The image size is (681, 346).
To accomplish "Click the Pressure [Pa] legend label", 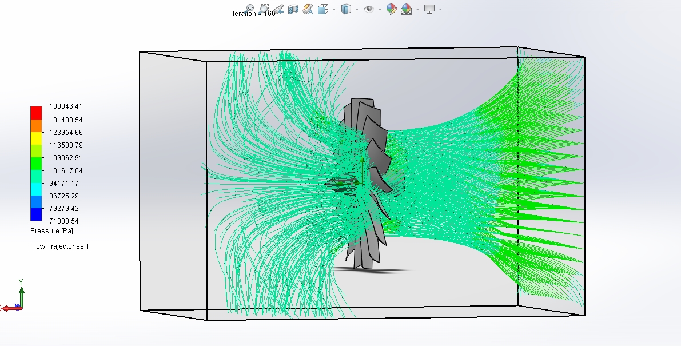I will click(x=51, y=231).
